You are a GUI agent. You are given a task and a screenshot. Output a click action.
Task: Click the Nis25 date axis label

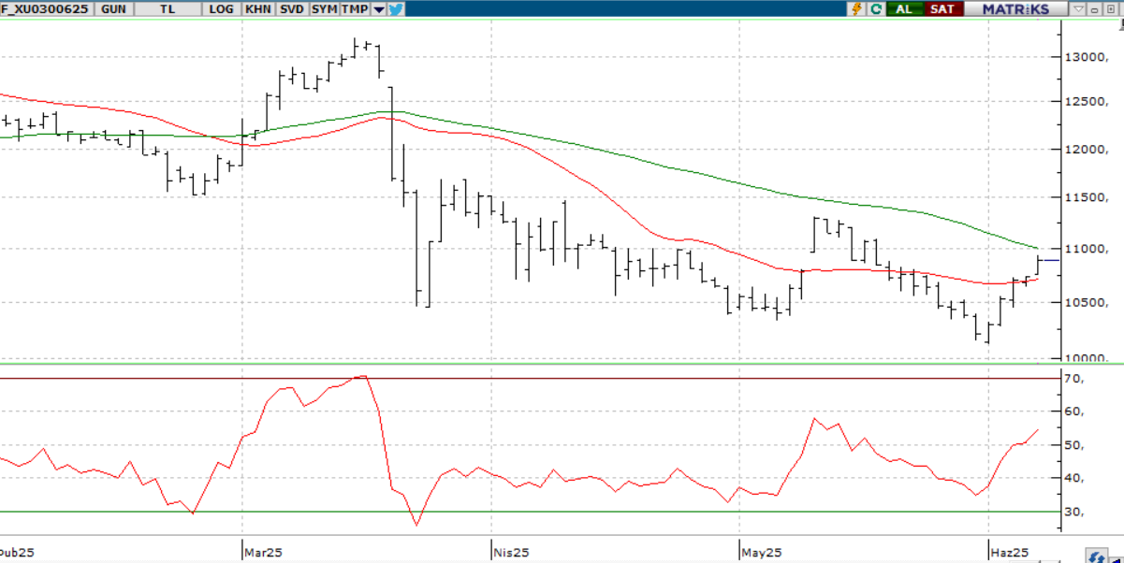(x=512, y=552)
